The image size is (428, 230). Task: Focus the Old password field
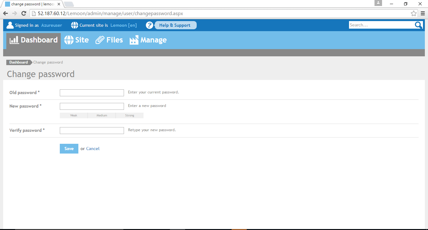click(x=92, y=93)
